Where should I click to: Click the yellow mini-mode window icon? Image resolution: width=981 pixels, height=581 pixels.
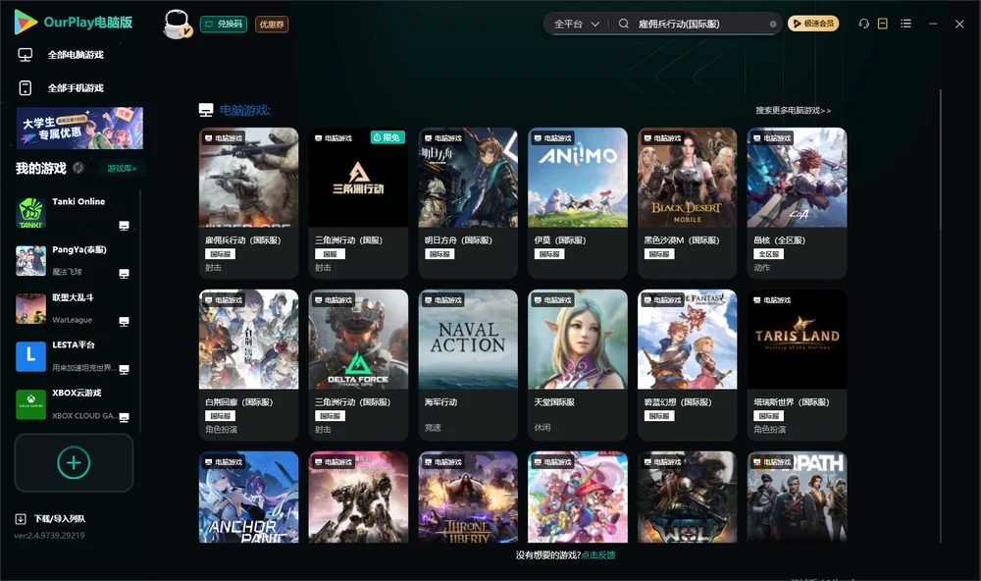[x=882, y=24]
